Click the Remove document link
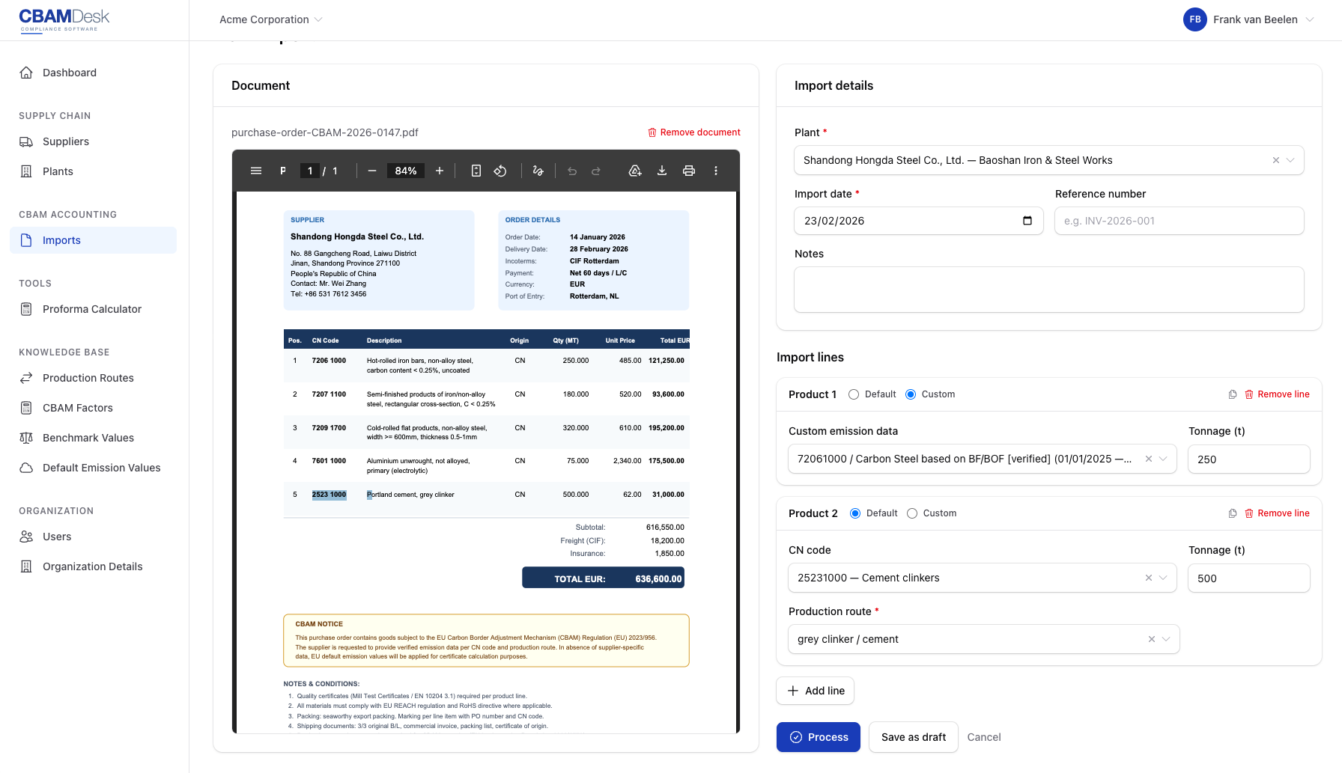The height and width of the screenshot is (773, 1342). click(x=694, y=132)
